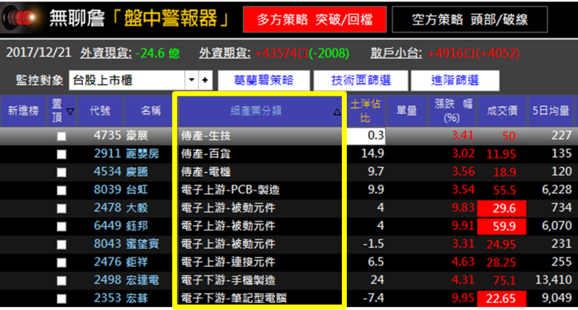
Task: Select the 電子下游-筆記型電腦 cell
Action: (x=259, y=298)
